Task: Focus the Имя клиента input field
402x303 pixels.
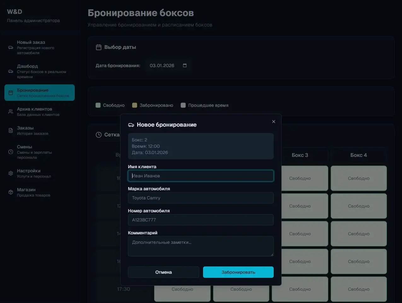Action: (x=201, y=175)
